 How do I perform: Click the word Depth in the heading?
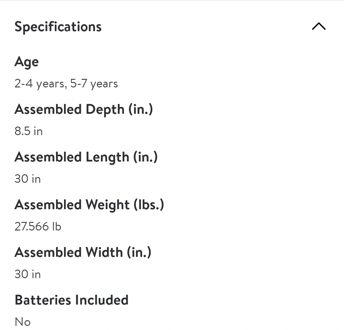tap(105, 110)
